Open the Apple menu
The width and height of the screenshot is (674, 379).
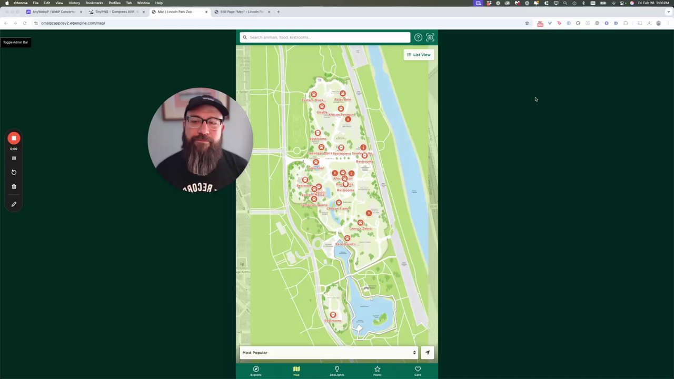click(7, 3)
